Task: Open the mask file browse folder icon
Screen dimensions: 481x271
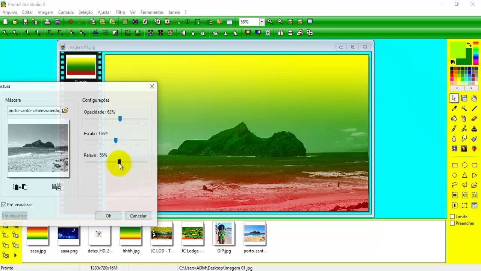Action: pos(65,111)
